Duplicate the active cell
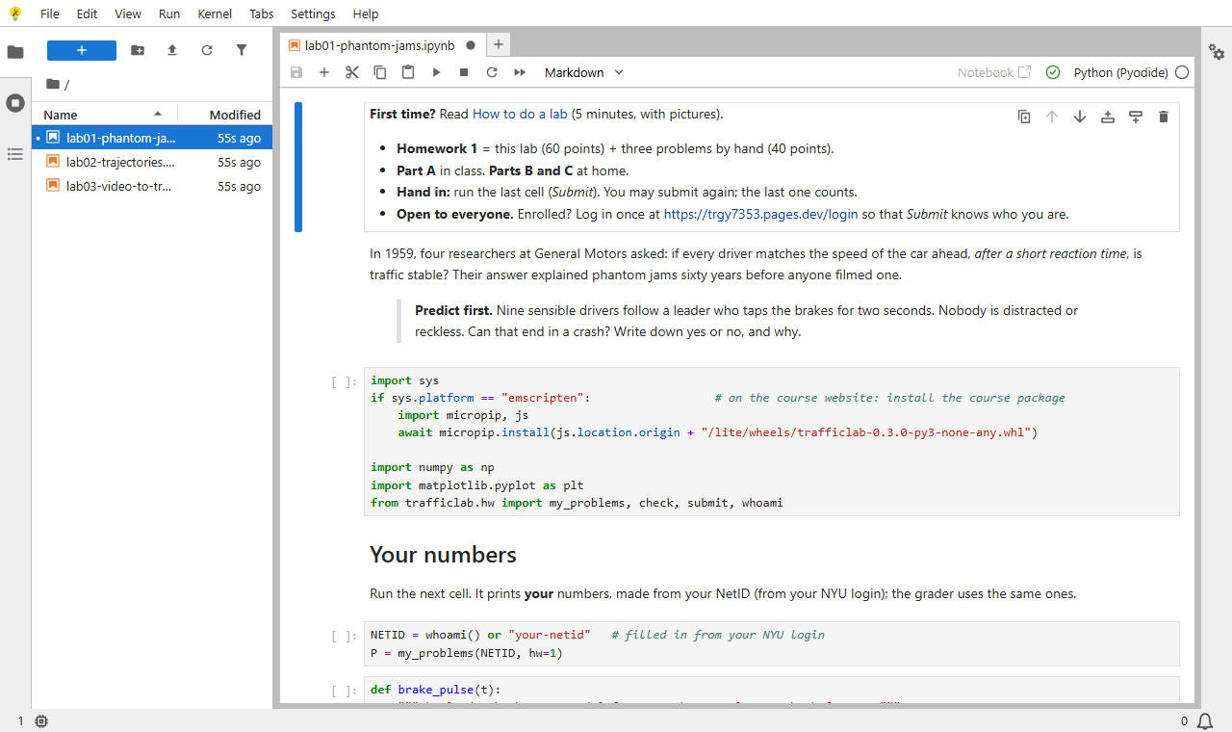Viewport: 1232px width, 732px height. pyautogui.click(x=1024, y=117)
